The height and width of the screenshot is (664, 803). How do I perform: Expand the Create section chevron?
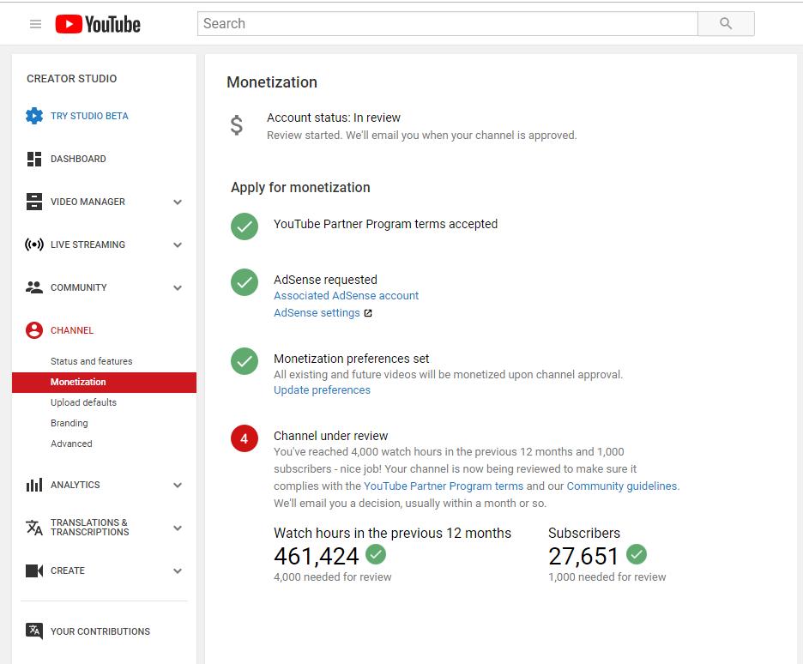[178, 570]
